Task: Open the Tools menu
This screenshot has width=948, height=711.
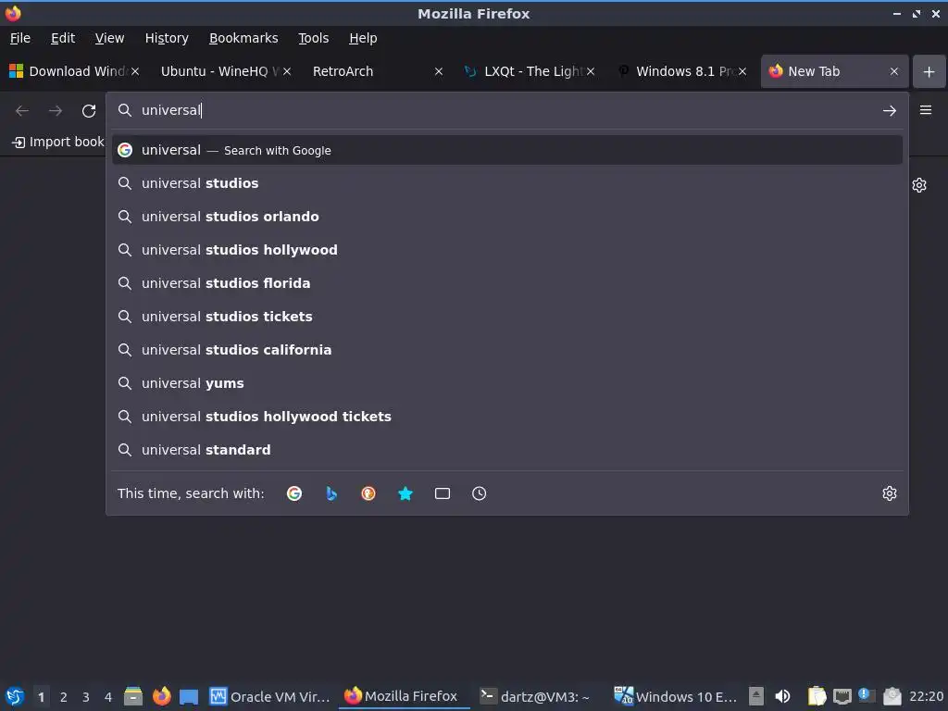Action: tap(313, 38)
